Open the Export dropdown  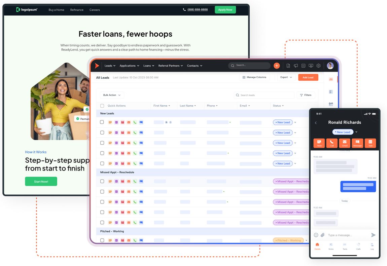(286, 77)
